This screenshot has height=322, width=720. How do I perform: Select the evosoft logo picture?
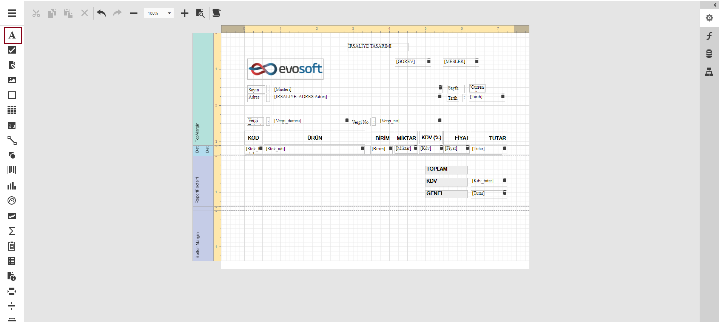(285, 69)
